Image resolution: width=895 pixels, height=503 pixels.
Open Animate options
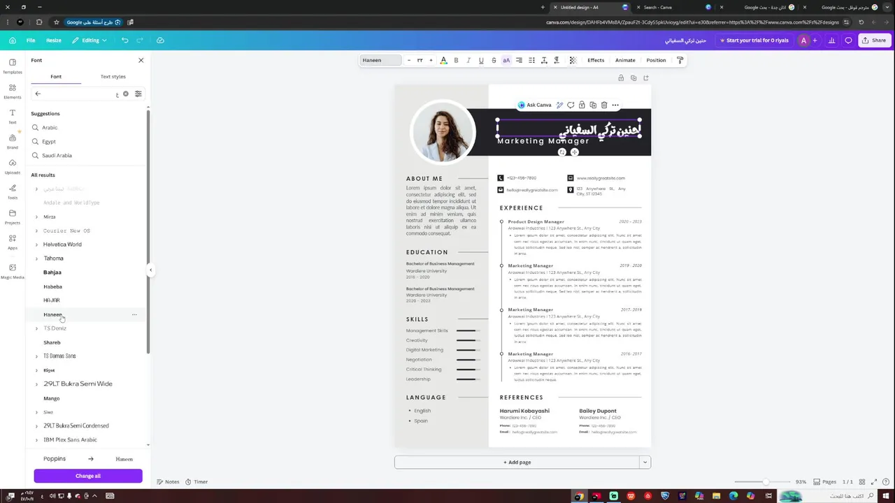pos(625,60)
